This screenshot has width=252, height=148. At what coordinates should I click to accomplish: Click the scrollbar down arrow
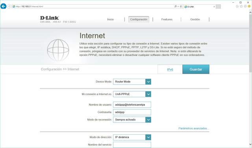(250, 144)
